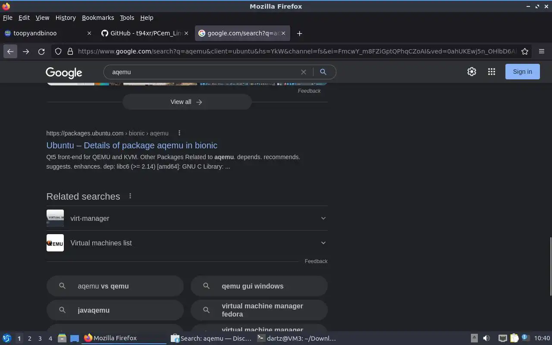Open the update notifier tray icon
This screenshot has height=345, width=552.
click(x=525, y=338)
